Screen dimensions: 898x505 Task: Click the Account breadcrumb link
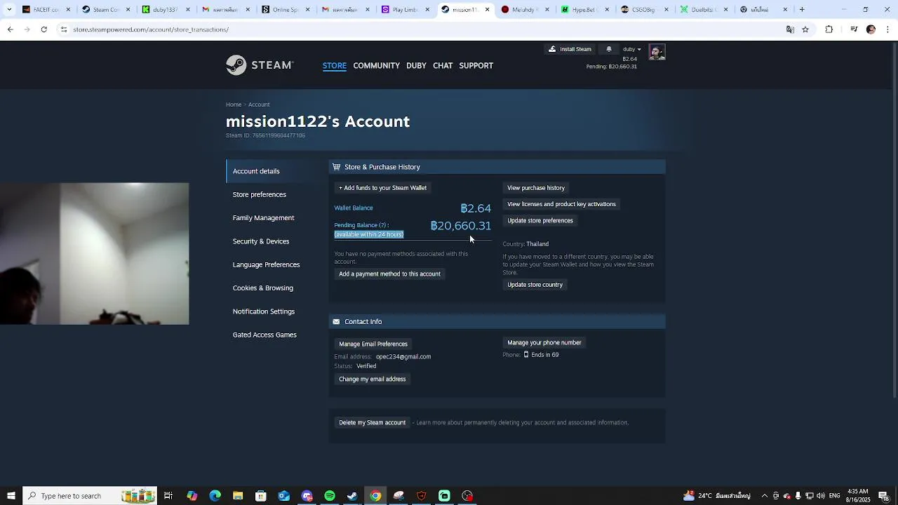coord(259,105)
